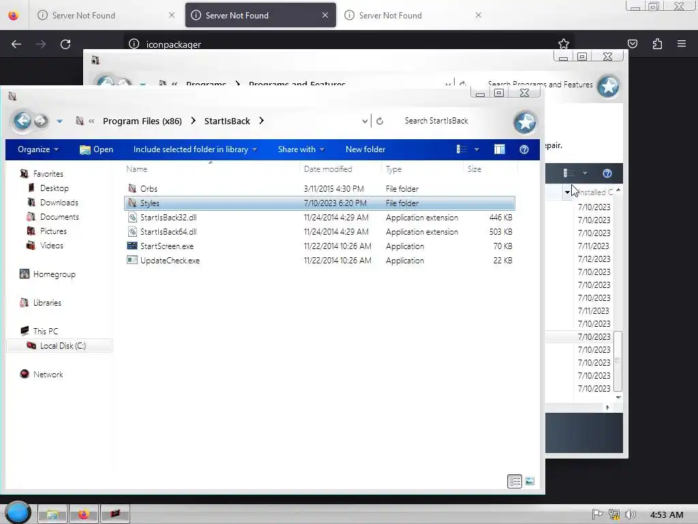Open Videos in navigation pane

[45, 245]
